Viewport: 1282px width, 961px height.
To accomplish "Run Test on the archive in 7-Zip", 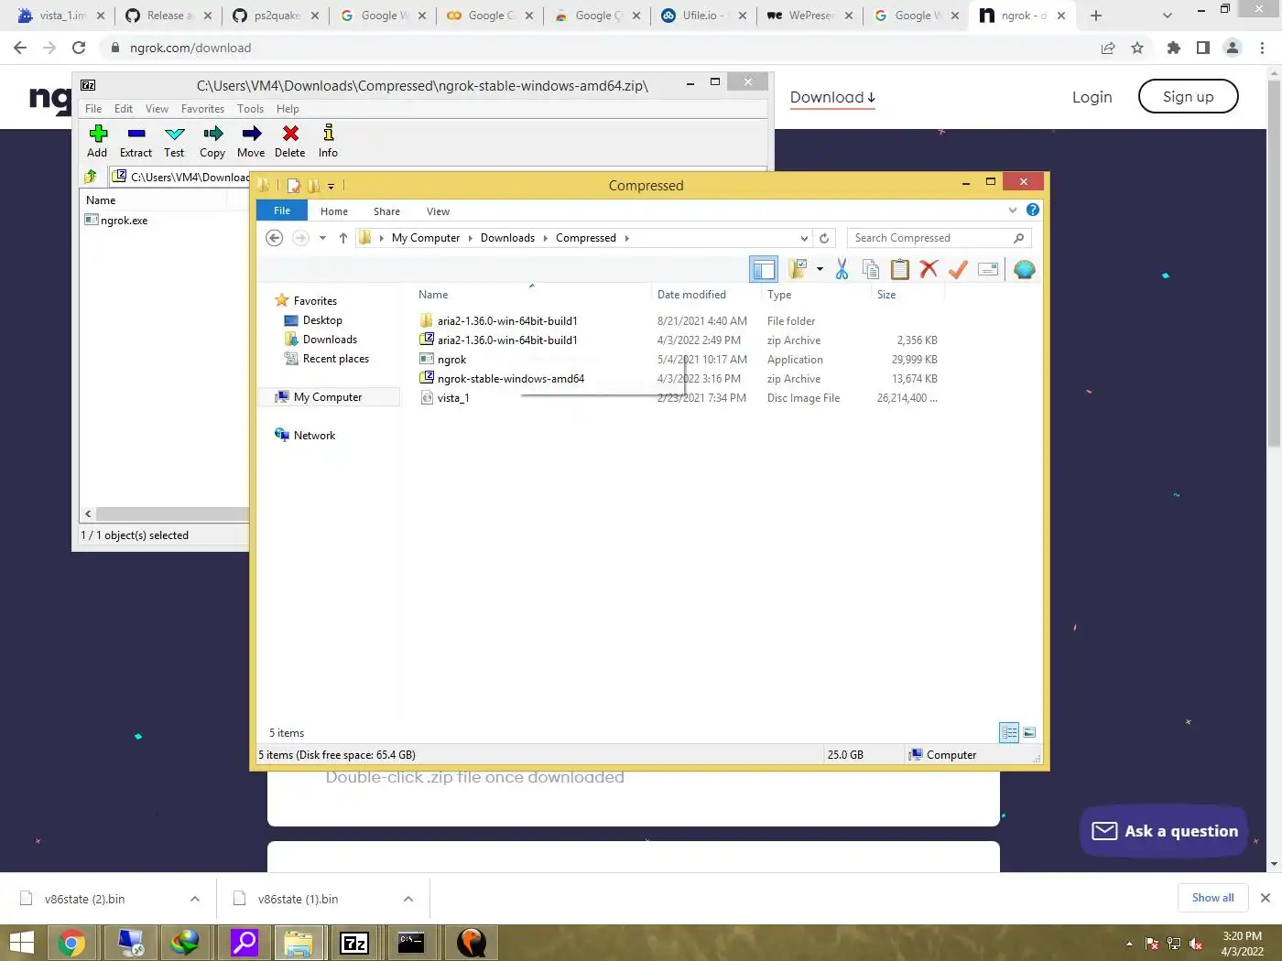I will coord(175,134).
